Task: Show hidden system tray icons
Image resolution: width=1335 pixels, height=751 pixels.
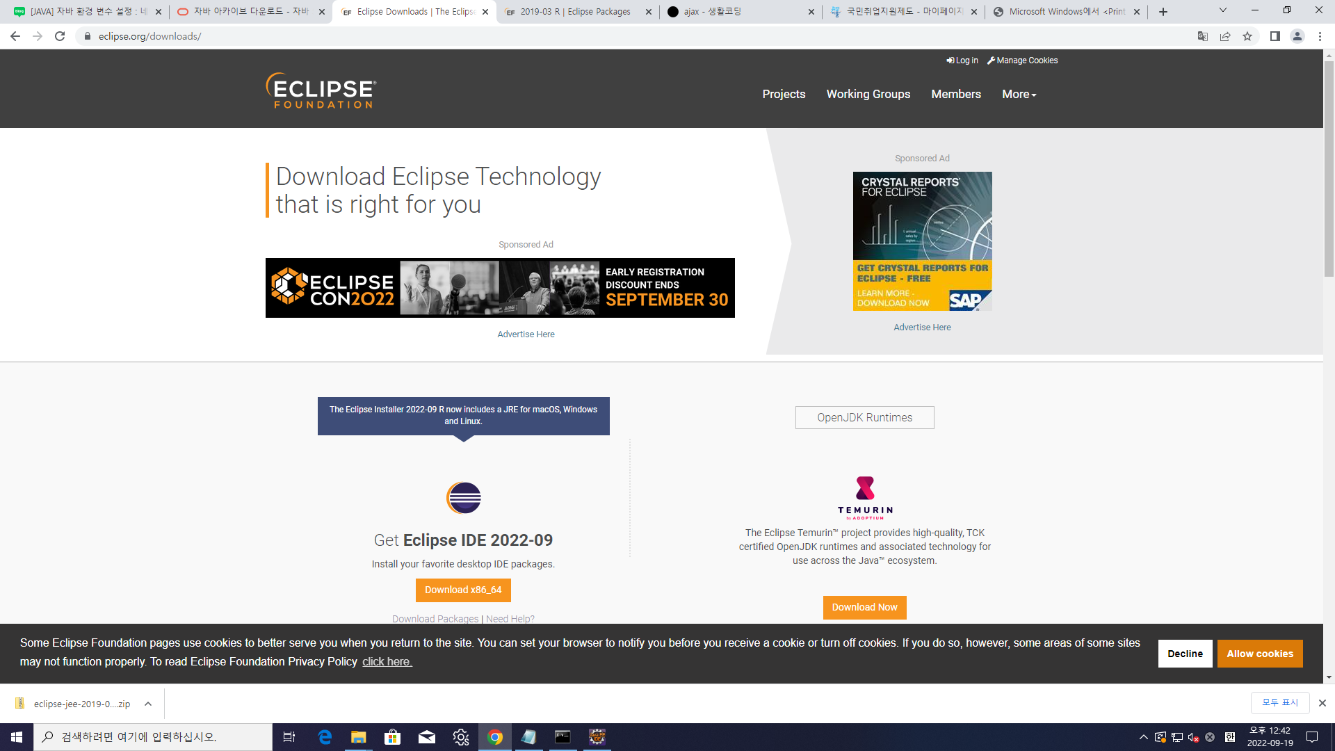Action: (x=1143, y=737)
